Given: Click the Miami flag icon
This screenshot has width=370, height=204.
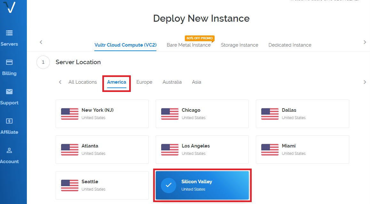Looking at the screenshot, I should [270, 150].
